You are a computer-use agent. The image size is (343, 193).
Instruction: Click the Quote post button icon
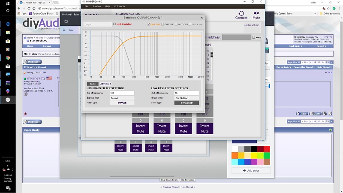[x=315, y=114]
